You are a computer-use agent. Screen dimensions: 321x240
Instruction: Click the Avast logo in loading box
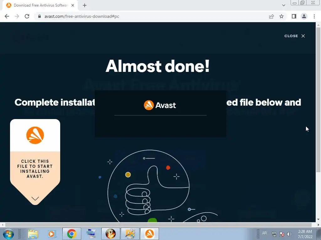pyautogui.click(x=160, y=105)
